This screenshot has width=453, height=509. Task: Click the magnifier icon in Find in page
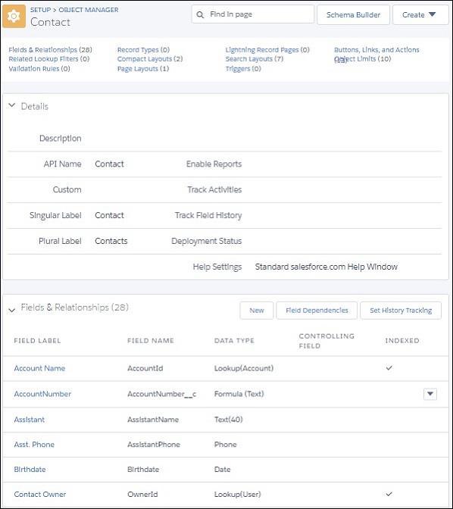point(200,14)
